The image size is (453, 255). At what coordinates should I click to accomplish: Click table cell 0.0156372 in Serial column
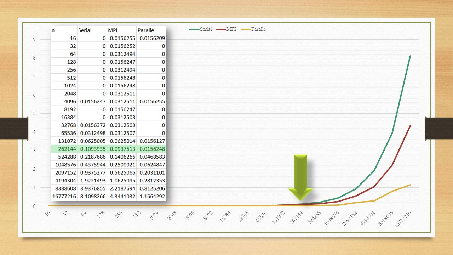pos(93,125)
